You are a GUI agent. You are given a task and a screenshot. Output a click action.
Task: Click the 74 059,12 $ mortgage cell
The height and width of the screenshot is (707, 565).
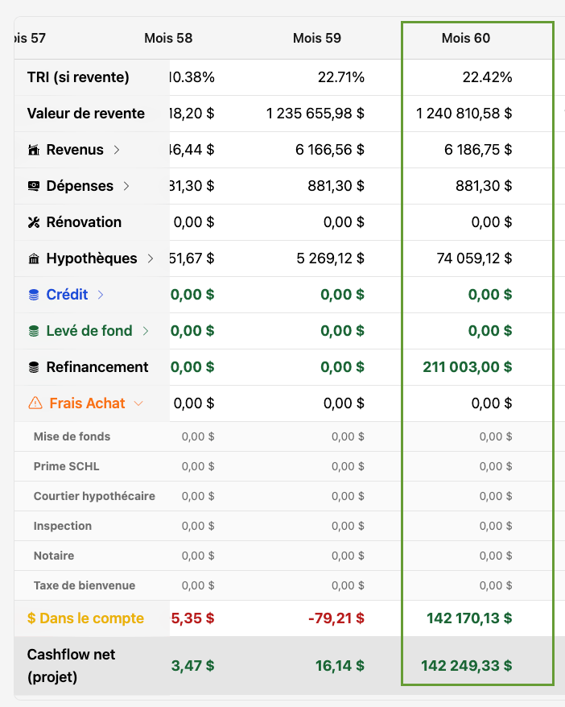pyautogui.click(x=474, y=258)
